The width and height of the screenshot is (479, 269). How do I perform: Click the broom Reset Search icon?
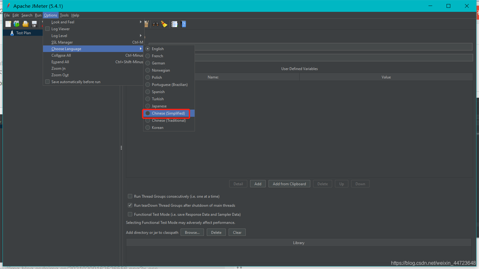164,24
